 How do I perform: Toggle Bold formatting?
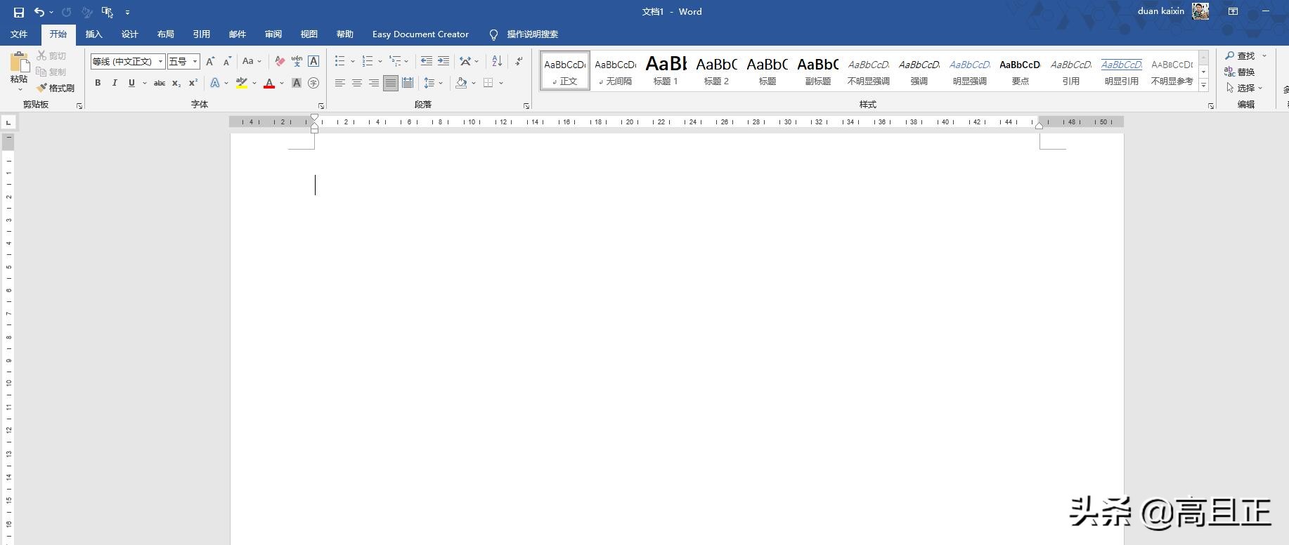[x=98, y=83]
